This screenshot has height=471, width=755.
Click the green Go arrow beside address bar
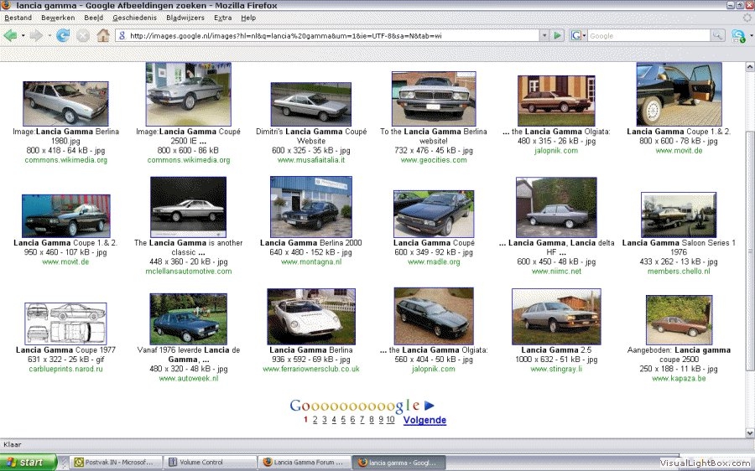[558, 35]
